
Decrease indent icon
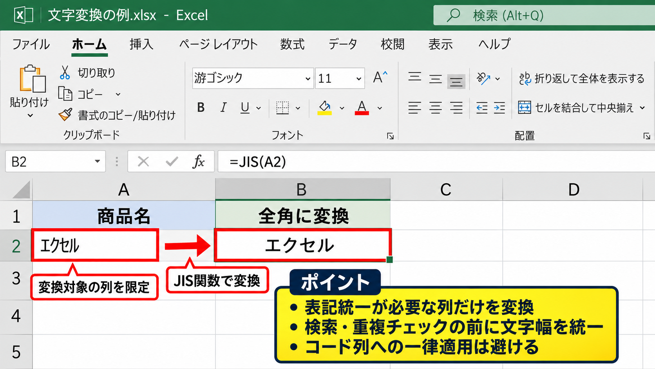point(482,107)
